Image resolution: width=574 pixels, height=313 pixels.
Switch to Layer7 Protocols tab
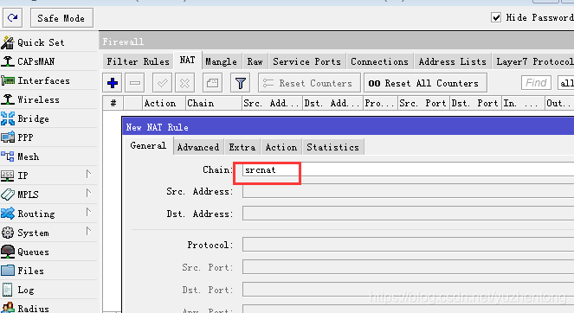tap(533, 61)
